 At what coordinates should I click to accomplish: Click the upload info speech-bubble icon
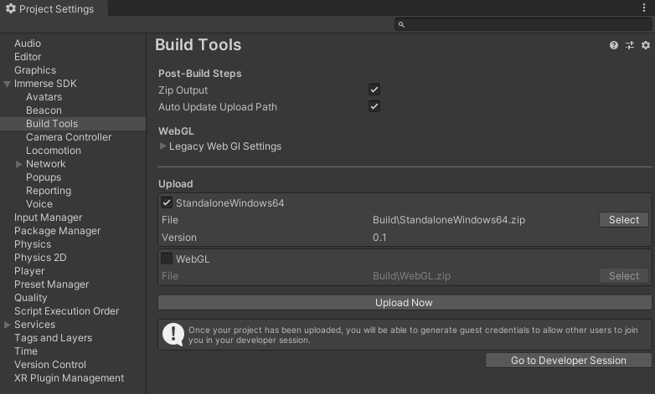coord(173,335)
